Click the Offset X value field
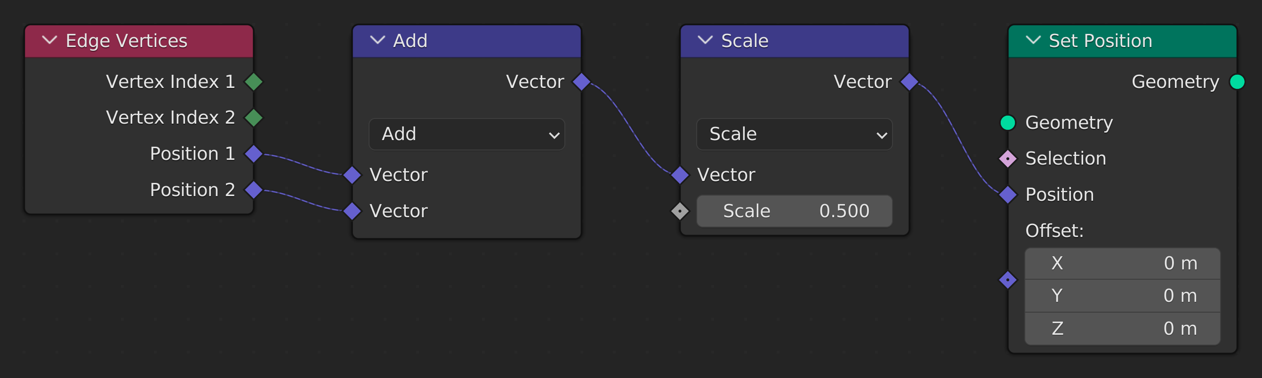1262x378 pixels. tap(1122, 264)
